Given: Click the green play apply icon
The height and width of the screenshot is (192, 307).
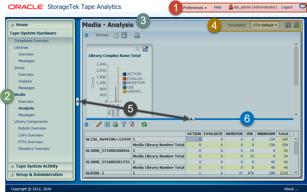Looking at the screenshot, I should 107,124.
